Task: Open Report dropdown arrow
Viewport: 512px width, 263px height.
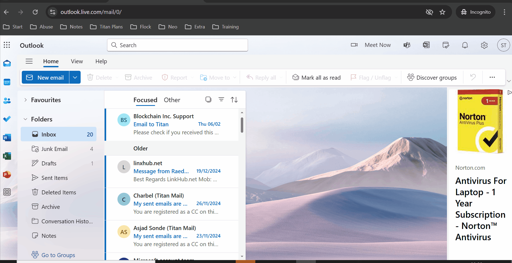Action: click(192, 77)
